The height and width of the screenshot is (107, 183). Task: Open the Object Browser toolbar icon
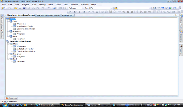(162, 8)
